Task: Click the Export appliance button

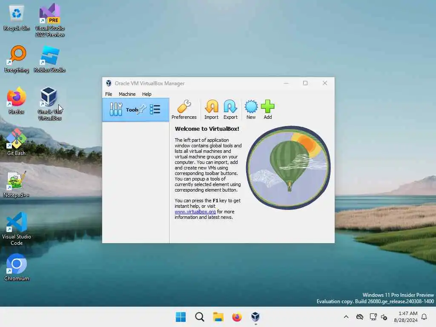Action: pos(230,109)
